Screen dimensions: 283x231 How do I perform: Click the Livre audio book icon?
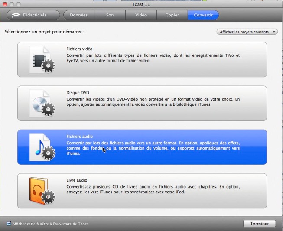click(x=42, y=191)
